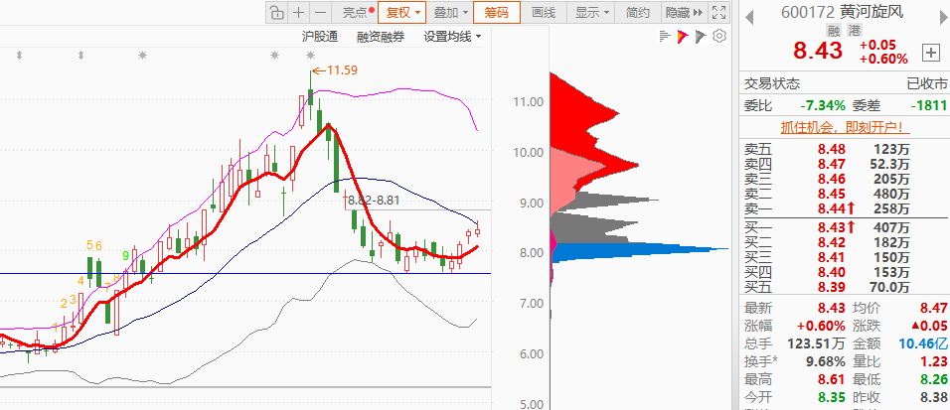Click the 委比 value -7.34%
This screenshot has width=950, height=410.
pyautogui.click(x=822, y=105)
